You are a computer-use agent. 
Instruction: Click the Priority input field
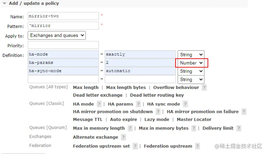[63, 45]
